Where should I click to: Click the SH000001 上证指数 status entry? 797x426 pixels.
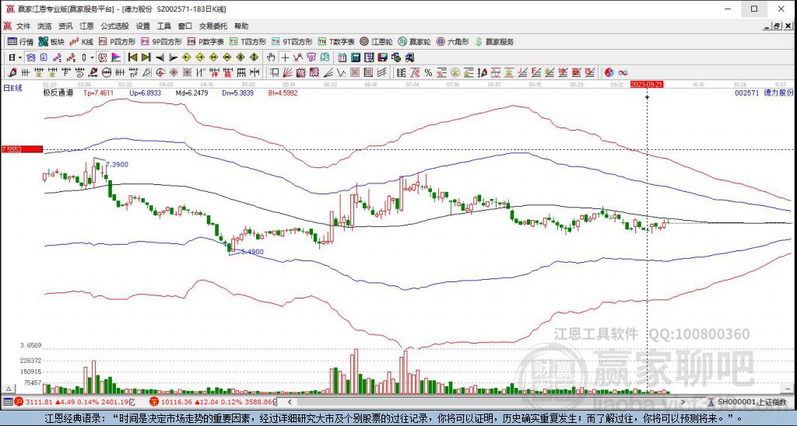(747, 402)
